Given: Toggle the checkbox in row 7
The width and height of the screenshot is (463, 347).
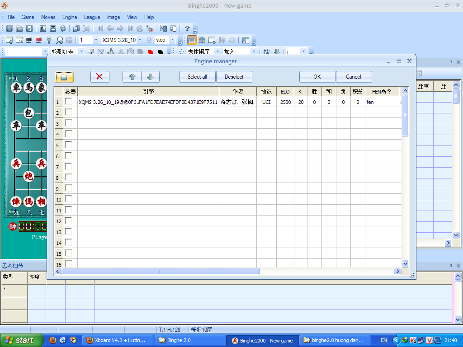Looking at the screenshot, I should tap(69, 167).
